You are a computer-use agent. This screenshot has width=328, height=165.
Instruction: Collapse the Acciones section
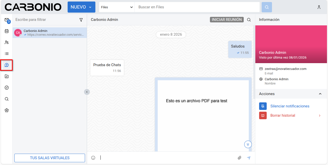pos(320,94)
